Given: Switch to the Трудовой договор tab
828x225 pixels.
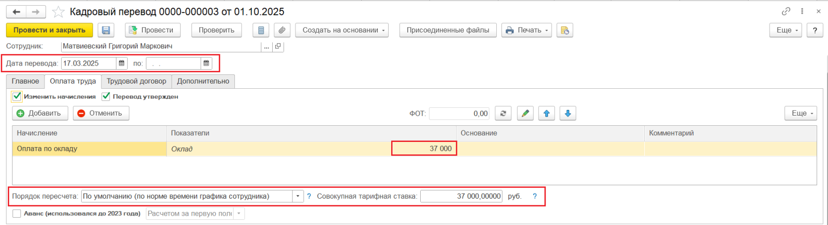Looking at the screenshot, I should point(136,82).
